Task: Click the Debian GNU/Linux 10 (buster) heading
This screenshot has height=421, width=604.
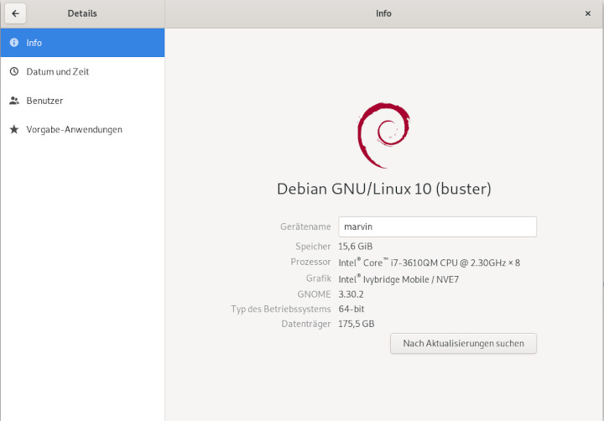Action: 384,189
